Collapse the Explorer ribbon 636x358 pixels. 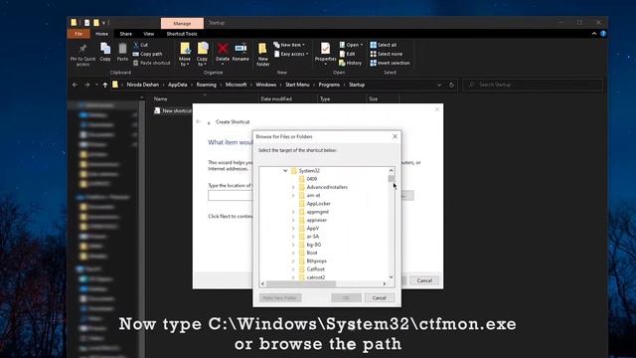(x=594, y=34)
